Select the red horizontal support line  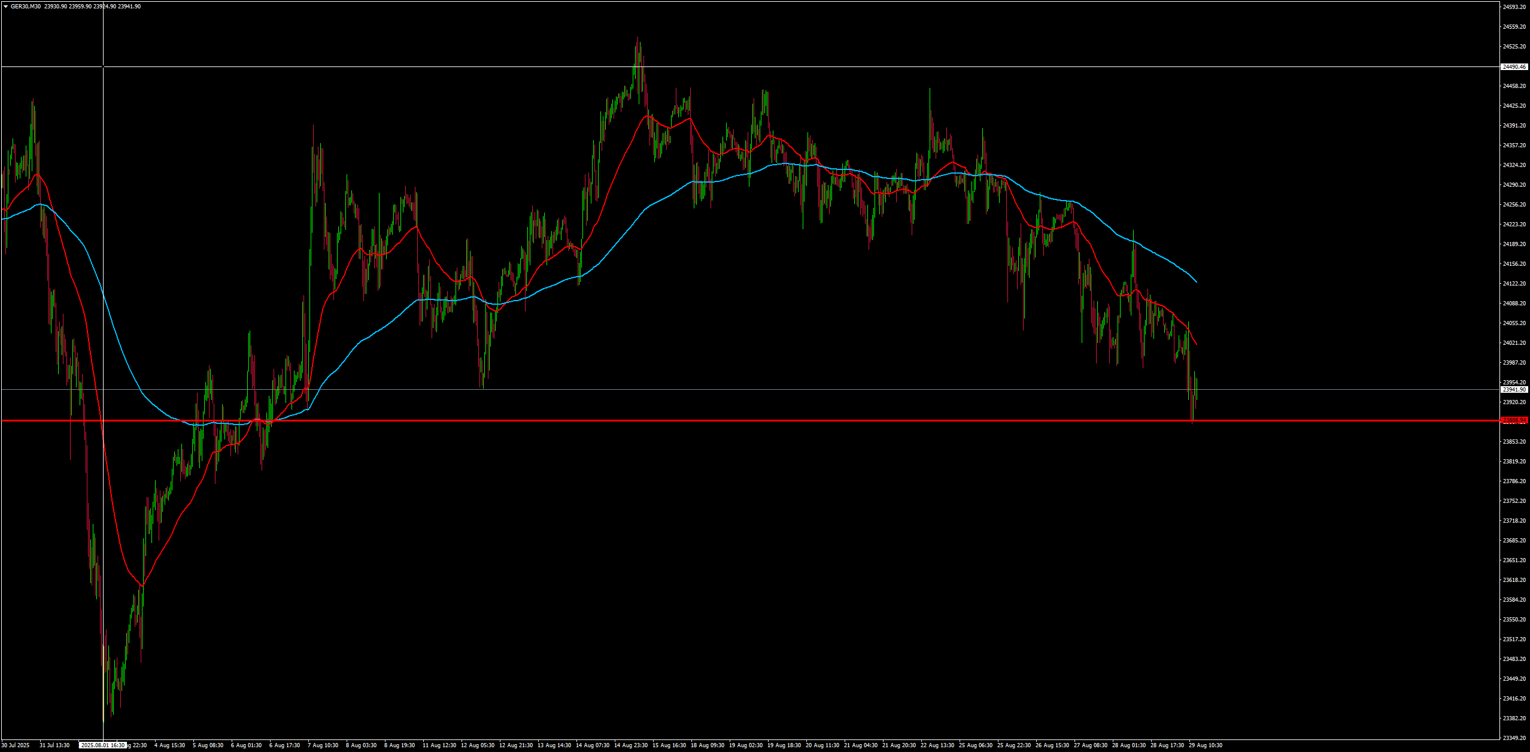tap(749, 421)
